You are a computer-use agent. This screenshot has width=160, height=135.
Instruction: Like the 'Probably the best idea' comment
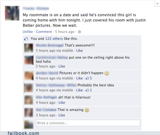[79, 90]
